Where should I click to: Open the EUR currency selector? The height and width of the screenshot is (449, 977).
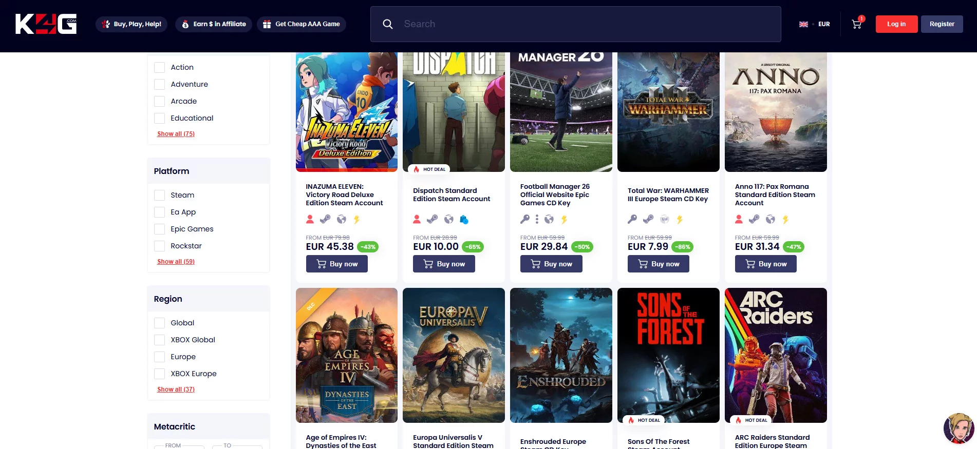[824, 24]
